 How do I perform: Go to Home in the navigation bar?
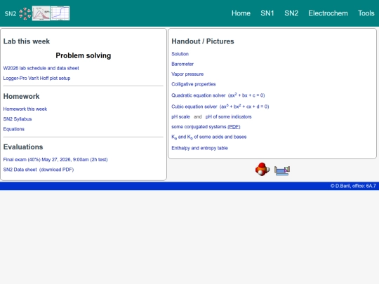[241, 13]
